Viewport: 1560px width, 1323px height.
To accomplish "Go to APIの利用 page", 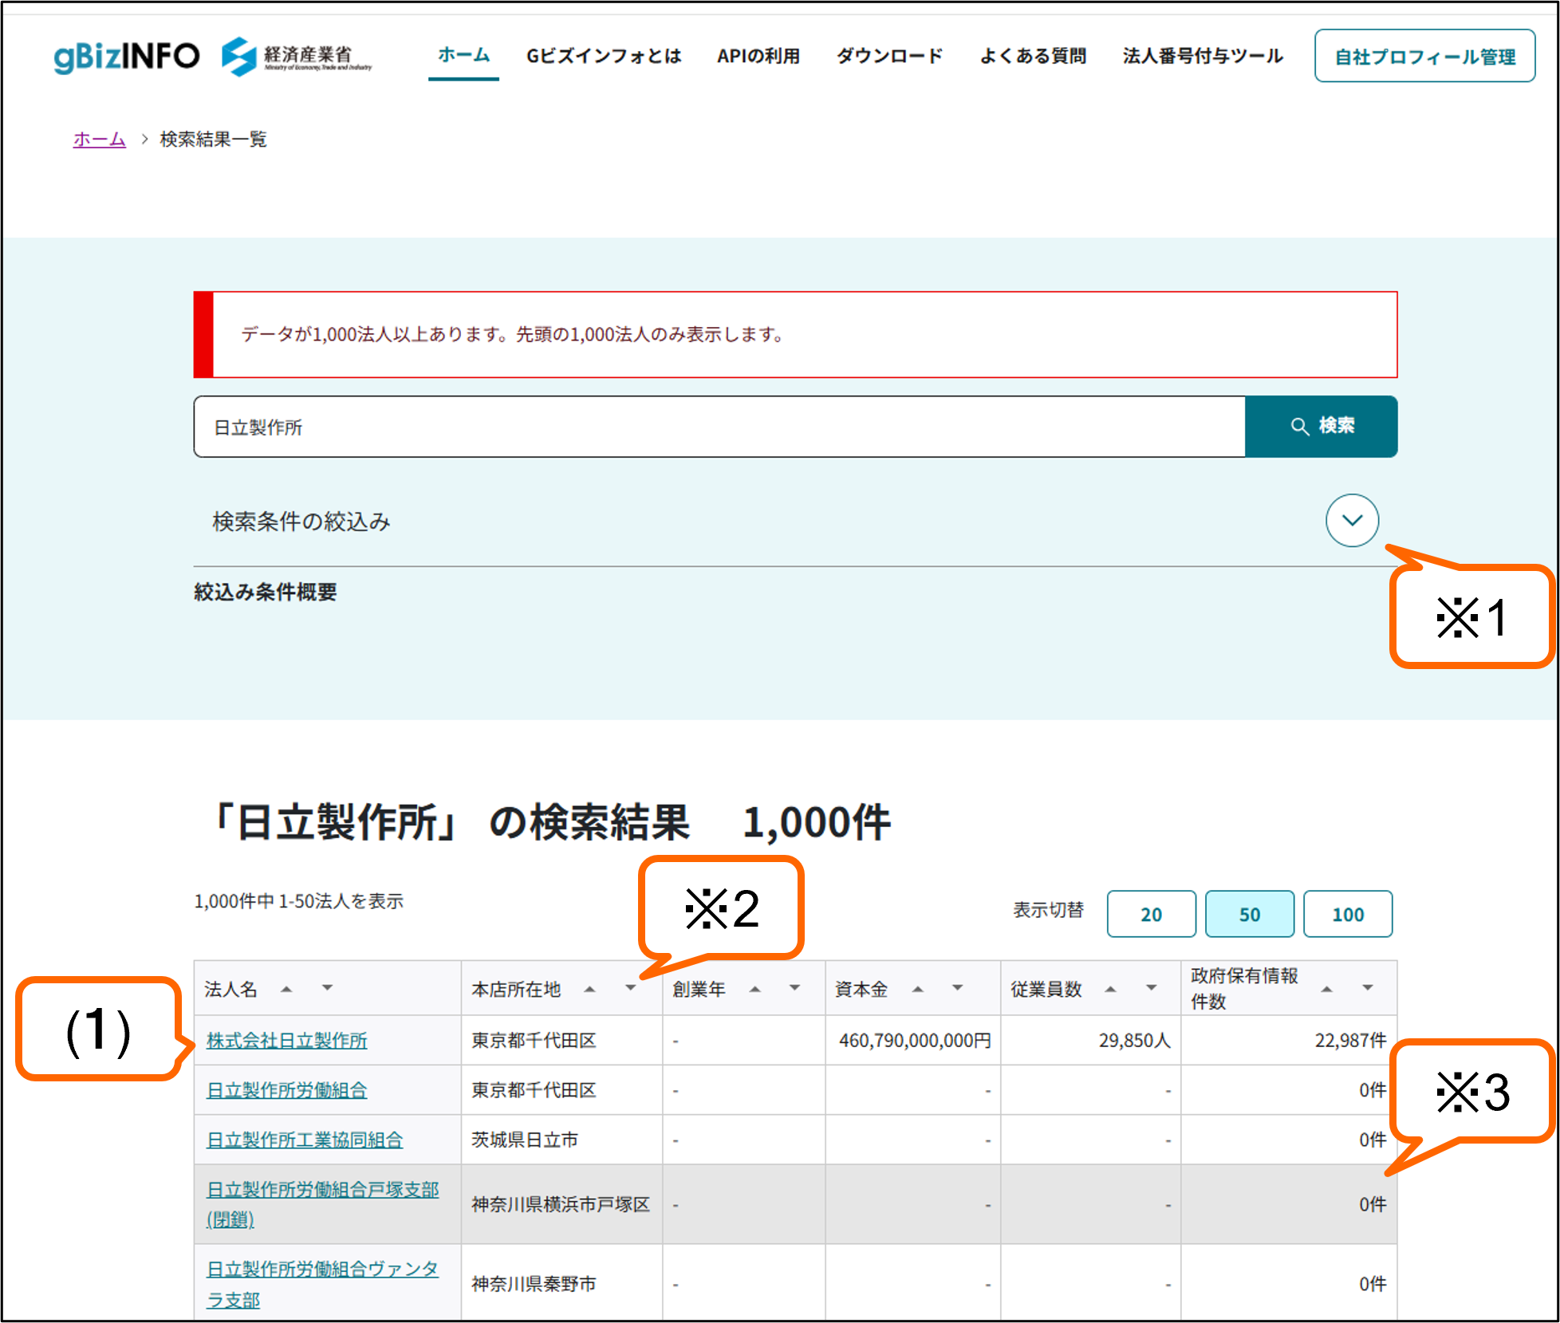I will 758,56.
